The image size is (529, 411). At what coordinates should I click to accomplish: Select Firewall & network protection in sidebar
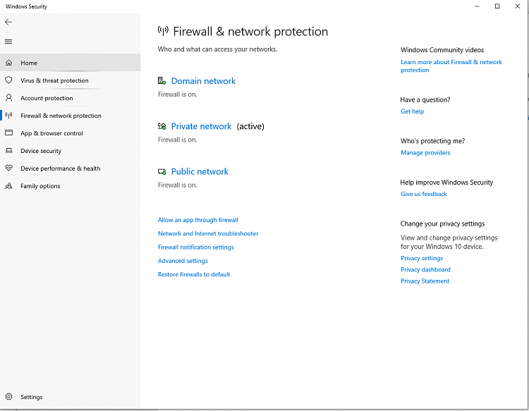point(61,116)
